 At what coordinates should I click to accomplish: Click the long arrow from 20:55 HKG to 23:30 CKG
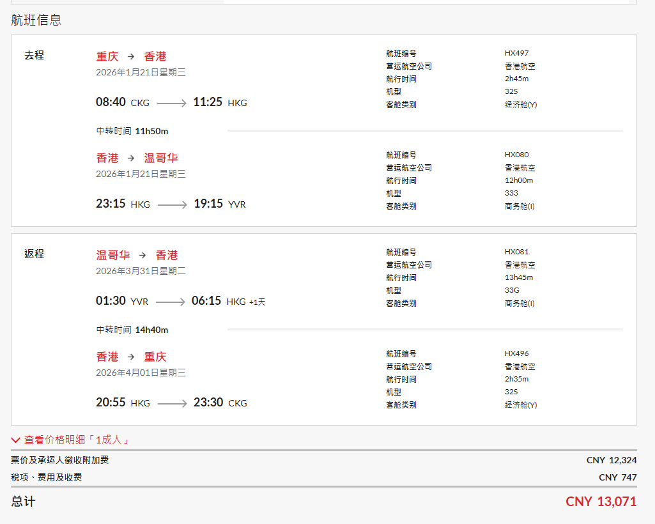coord(172,403)
